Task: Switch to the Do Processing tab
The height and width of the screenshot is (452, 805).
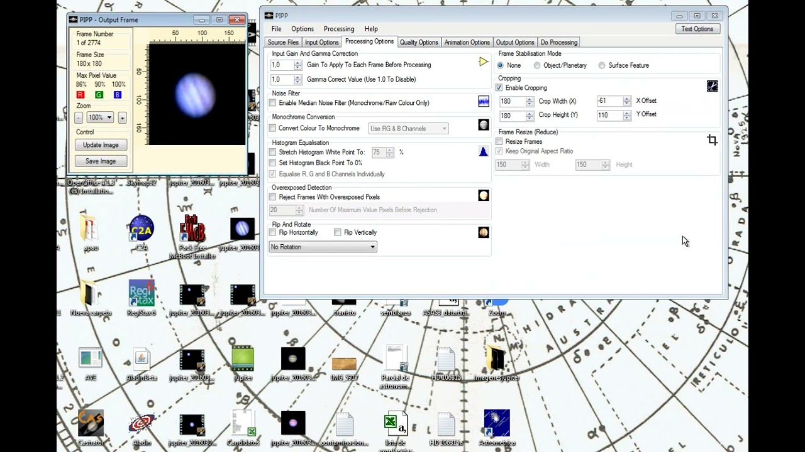Action: pyautogui.click(x=559, y=42)
